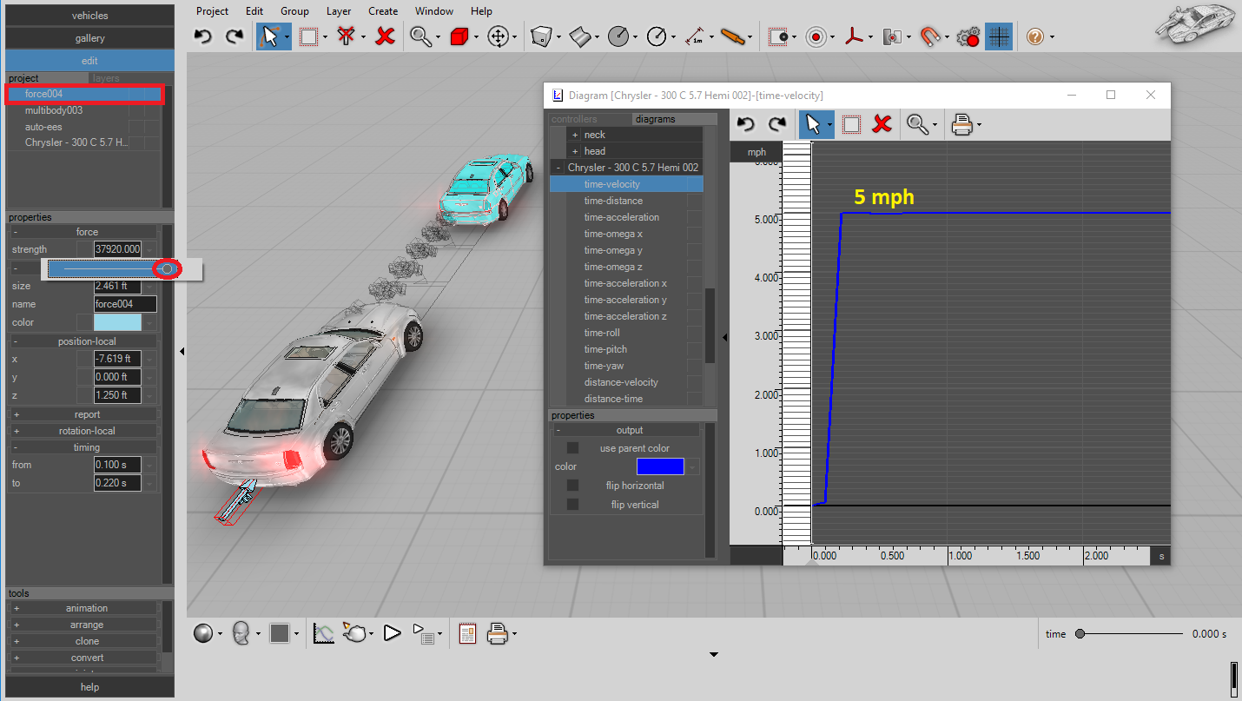1242x701 pixels.
Task: Click the Diagram window red delete X
Action: coord(882,124)
